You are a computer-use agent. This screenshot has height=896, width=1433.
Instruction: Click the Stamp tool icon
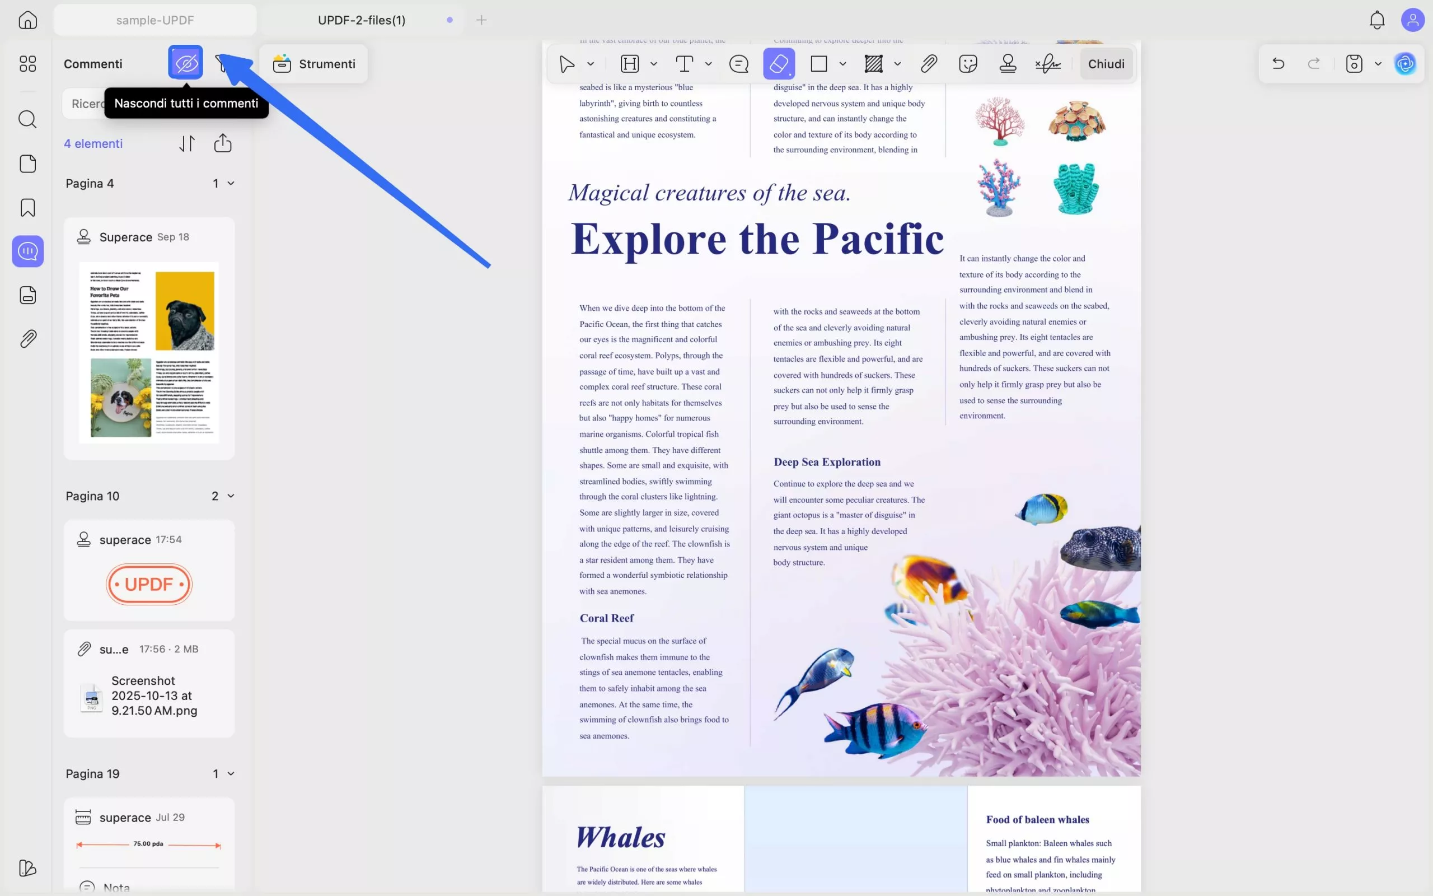coord(1007,63)
